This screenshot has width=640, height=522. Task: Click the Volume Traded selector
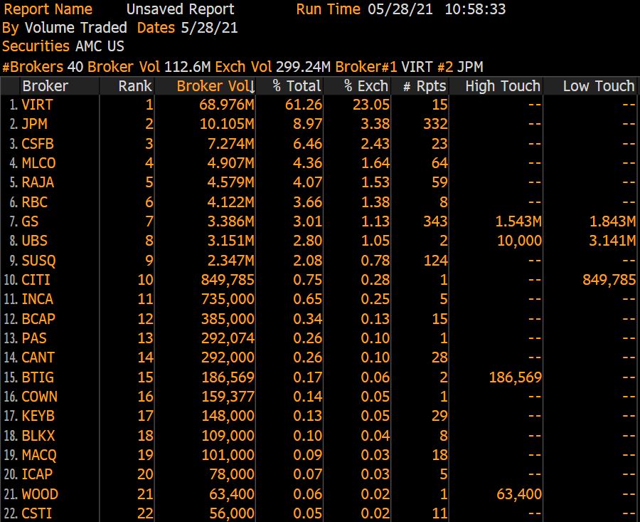76,28
